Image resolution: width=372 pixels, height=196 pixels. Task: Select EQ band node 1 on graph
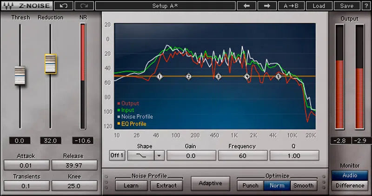159,76
